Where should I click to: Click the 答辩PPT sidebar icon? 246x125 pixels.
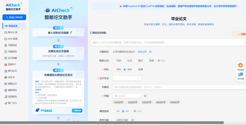(6, 65)
